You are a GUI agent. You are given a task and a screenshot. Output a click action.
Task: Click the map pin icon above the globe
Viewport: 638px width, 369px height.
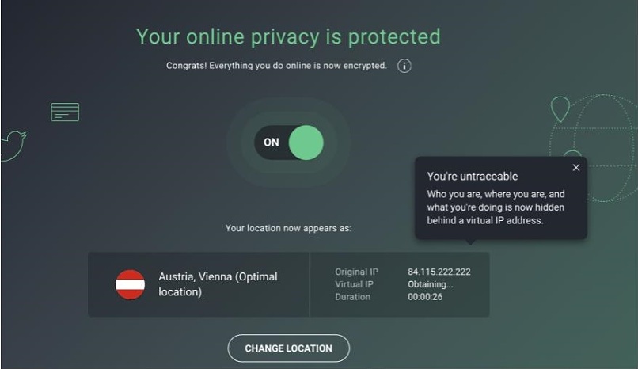[560, 109]
